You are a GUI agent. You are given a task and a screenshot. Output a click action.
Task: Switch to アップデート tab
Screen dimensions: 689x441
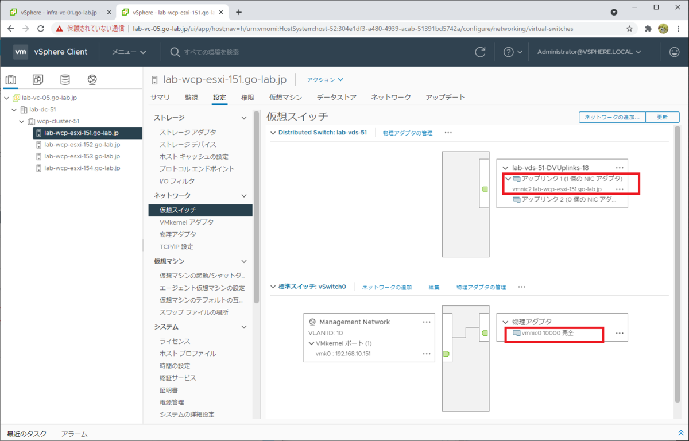(x=445, y=97)
